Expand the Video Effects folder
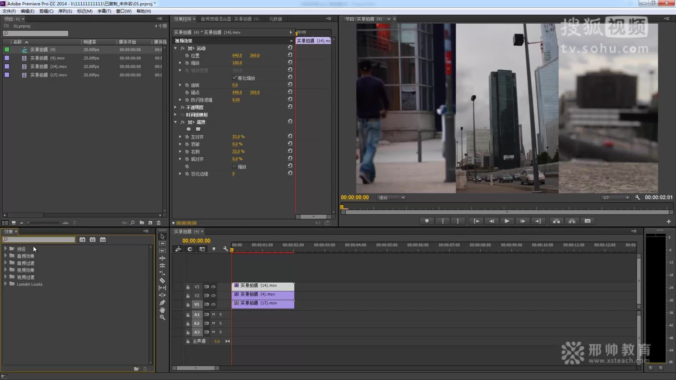Viewport: 676px width, 380px height. coord(5,270)
